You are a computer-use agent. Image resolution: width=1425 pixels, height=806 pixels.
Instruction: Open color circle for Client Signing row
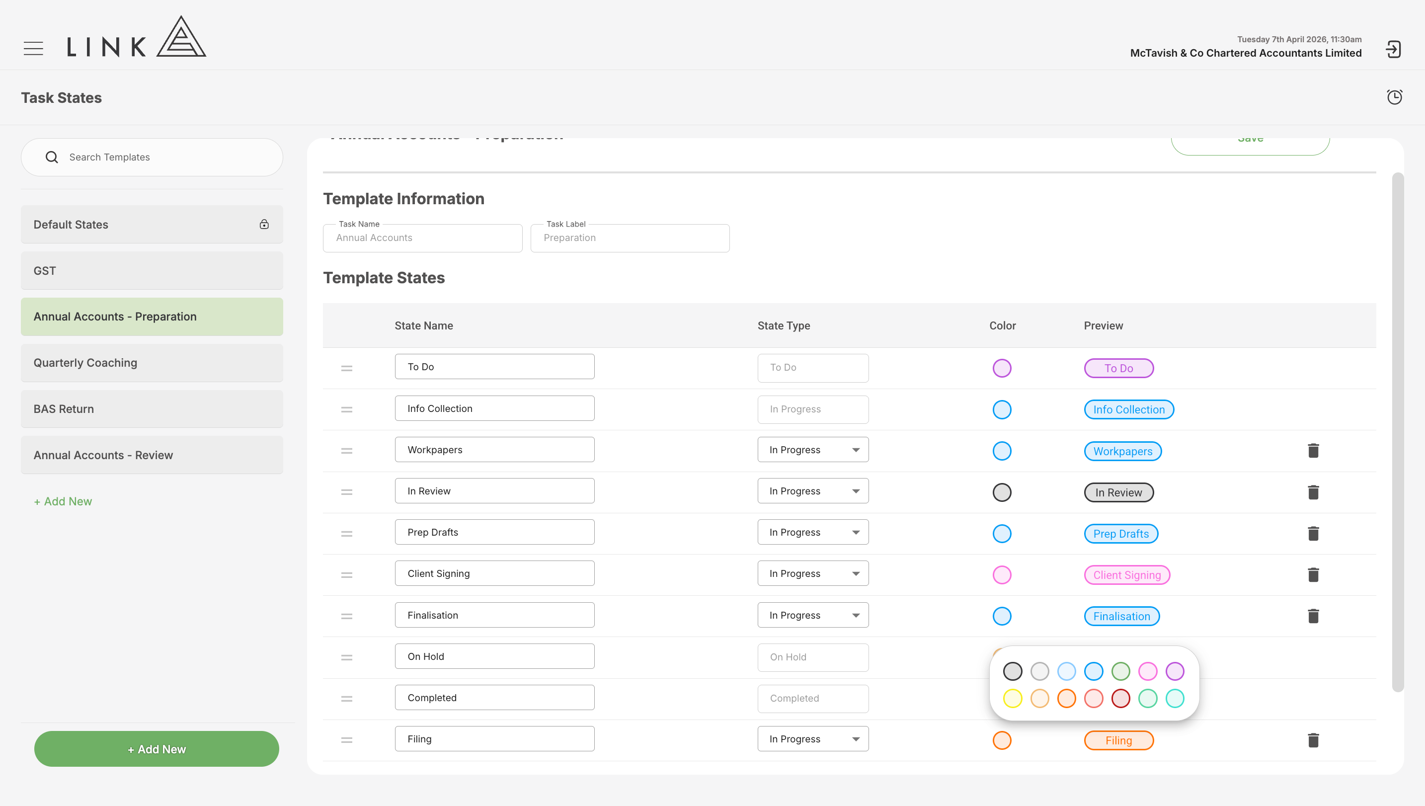1002,575
